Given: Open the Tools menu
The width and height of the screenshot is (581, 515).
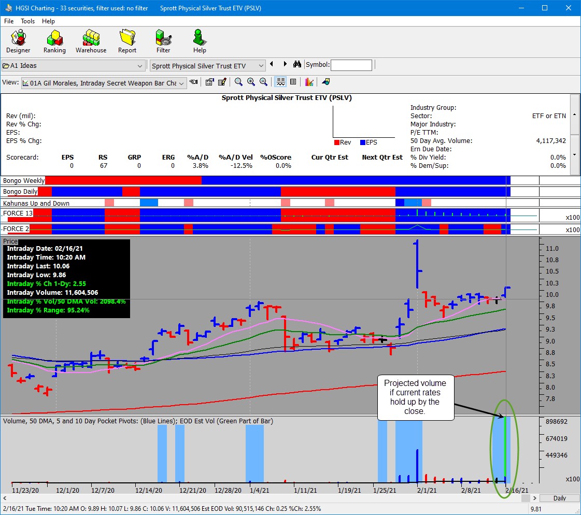Looking at the screenshot, I should (x=27, y=21).
